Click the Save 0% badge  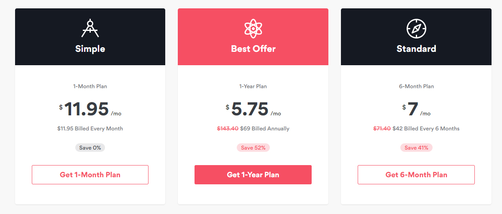coord(90,148)
